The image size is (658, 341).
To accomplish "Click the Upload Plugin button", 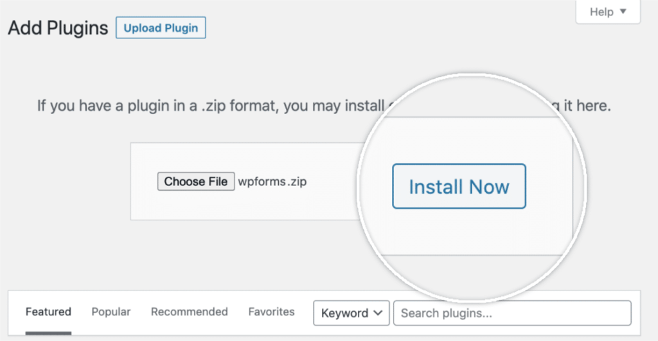I will [x=161, y=28].
